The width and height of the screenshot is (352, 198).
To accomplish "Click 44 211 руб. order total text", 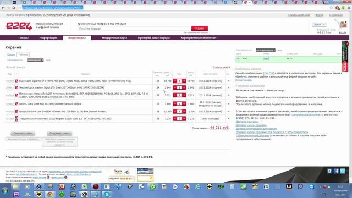I will 219,128.
